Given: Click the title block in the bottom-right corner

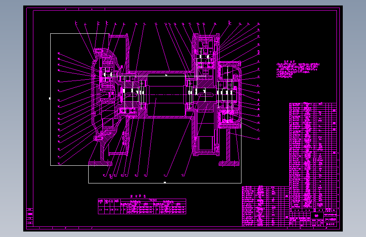Looking at the screenshot, I should point(313,219).
